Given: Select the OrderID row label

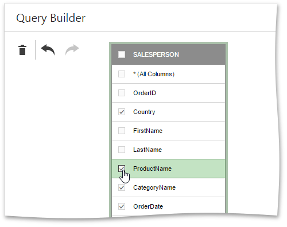Looking at the screenshot, I should (145, 93).
